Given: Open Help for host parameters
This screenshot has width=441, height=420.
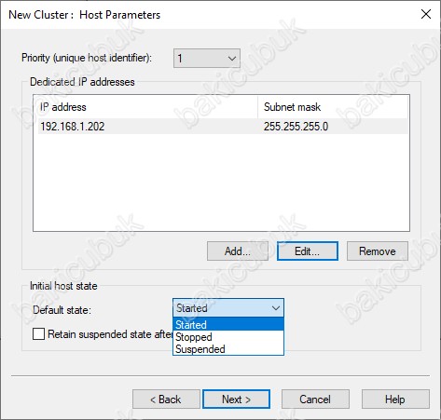Looking at the screenshot, I should (x=395, y=400).
